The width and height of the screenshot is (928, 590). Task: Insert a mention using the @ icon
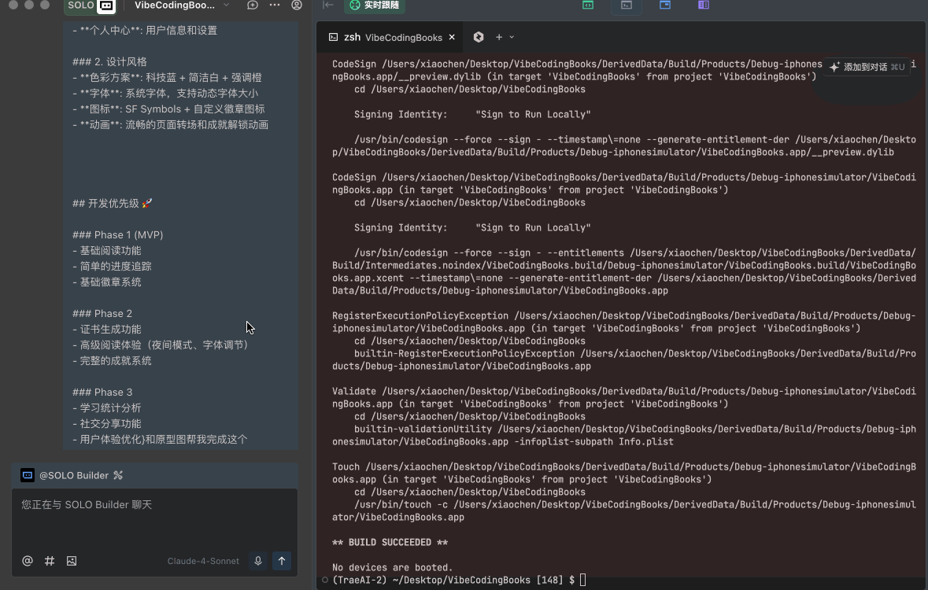pyautogui.click(x=28, y=561)
